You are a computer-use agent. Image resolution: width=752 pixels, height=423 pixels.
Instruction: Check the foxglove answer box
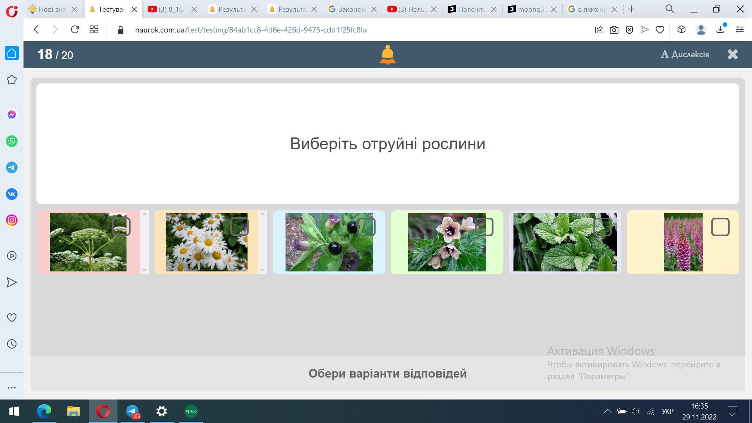pos(720,227)
